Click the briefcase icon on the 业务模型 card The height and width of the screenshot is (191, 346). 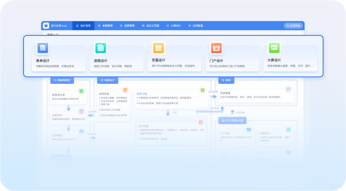81,131
